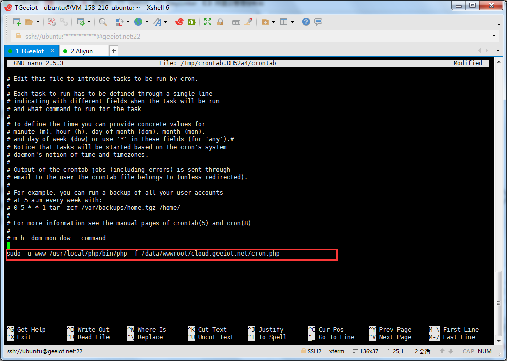
Task: Expand the font settings dropdown arrow
Action: click(166, 22)
